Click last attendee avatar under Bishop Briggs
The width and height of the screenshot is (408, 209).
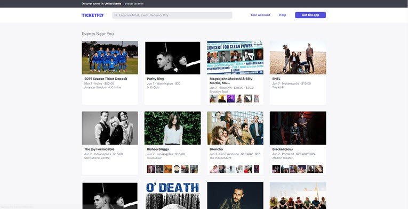(x=194, y=169)
